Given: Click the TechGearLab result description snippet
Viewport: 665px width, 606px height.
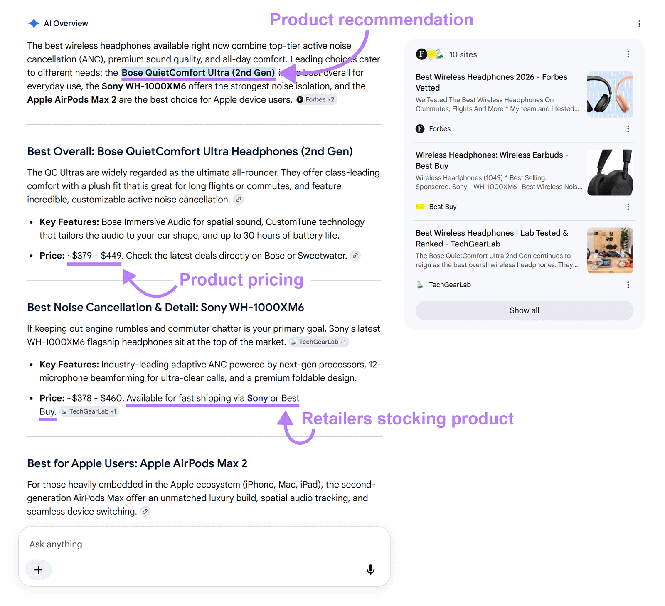Looking at the screenshot, I should (497, 260).
